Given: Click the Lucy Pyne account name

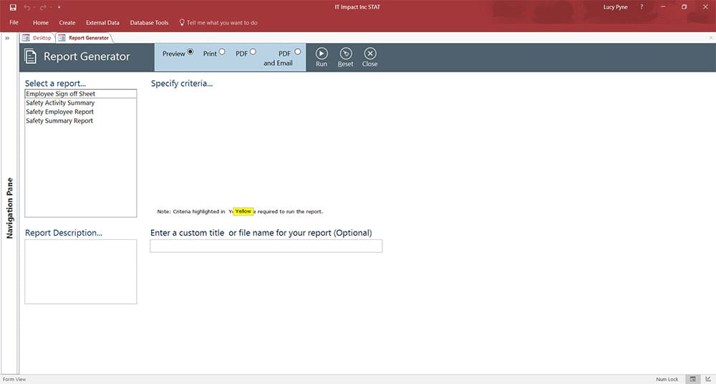Looking at the screenshot, I should coord(616,7).
